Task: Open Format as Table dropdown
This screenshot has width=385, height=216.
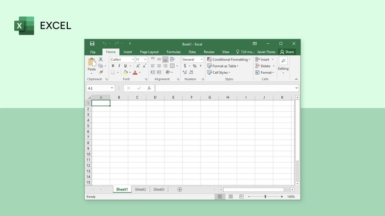Action: coord(223,66)
